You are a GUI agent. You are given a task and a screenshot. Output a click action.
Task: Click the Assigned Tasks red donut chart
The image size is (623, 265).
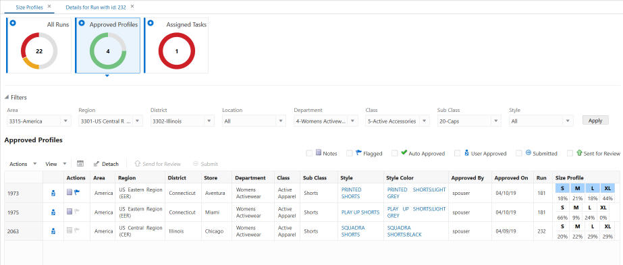coord(177,51)
